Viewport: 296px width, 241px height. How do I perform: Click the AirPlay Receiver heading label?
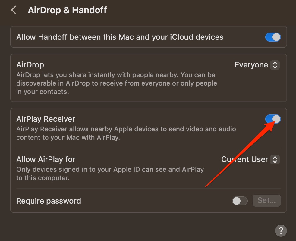point(46,119)
